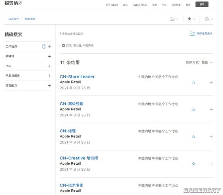Open the CN-Creative 培训师 job posting

pyautogui.click(x=79, y=158)
